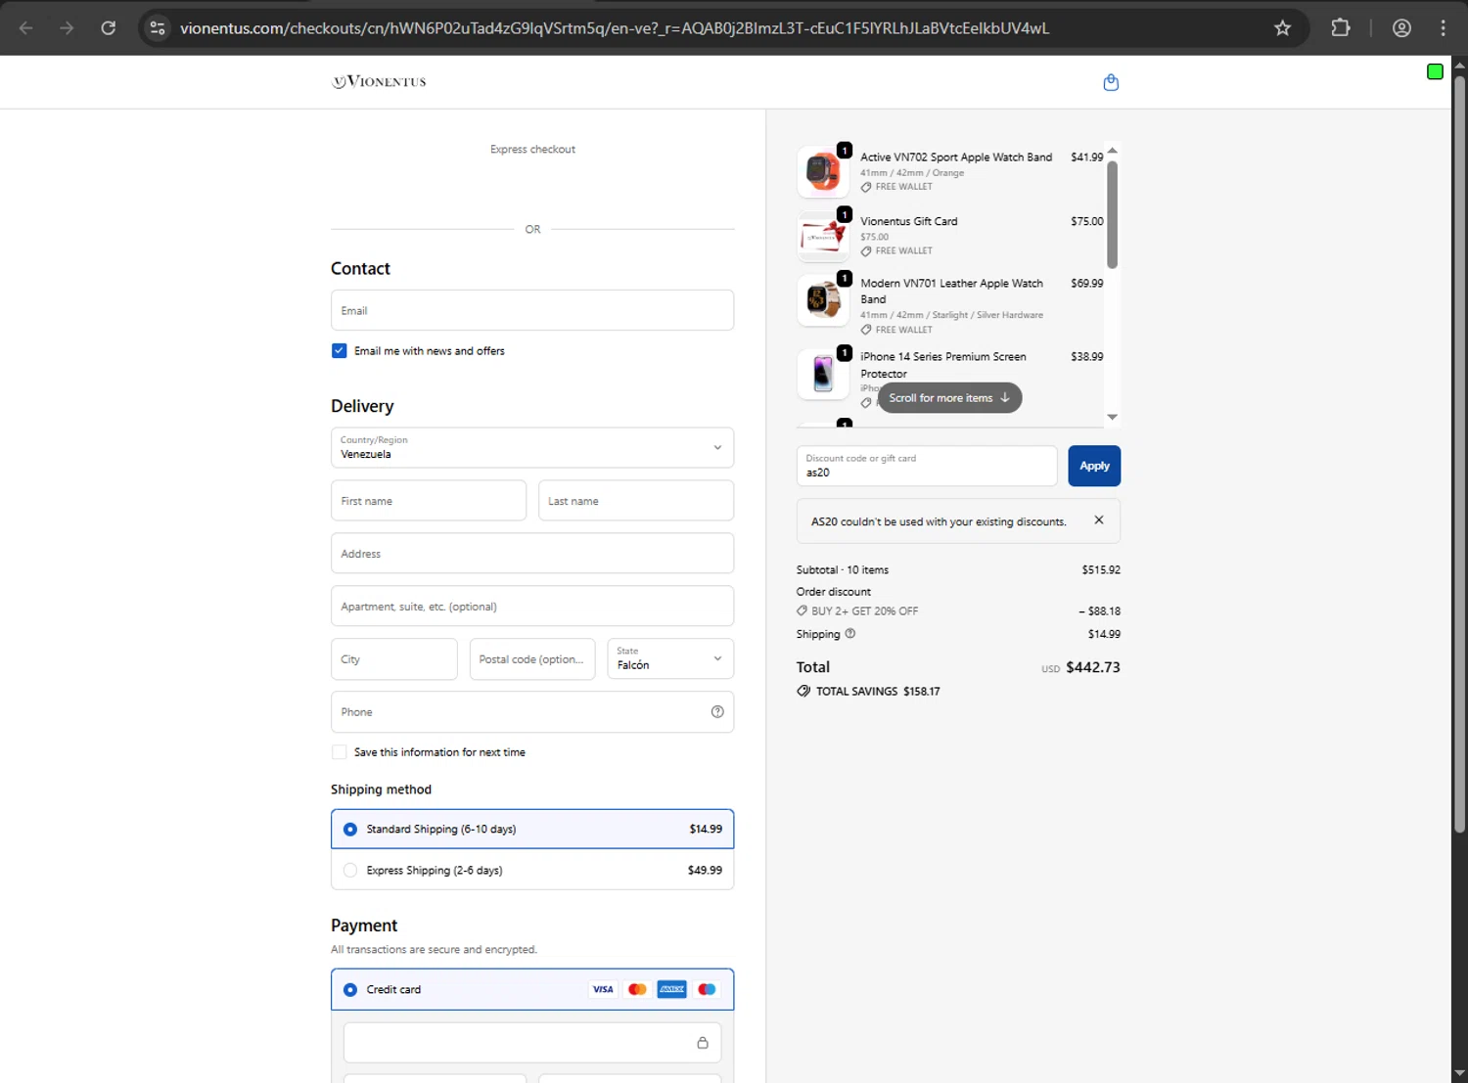The width and height of the screenshot is (1468, 1083).
Task: Click the Postal code field
Action: point(532,659)
